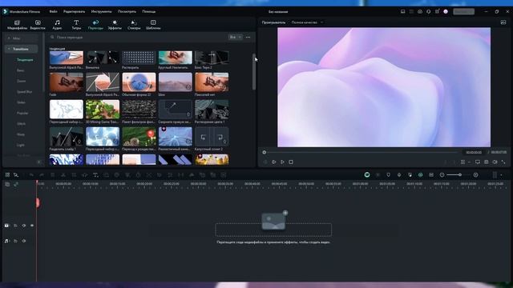Zoom in the timeline with plus icon
513x288 pixels.
click(475, 175)
